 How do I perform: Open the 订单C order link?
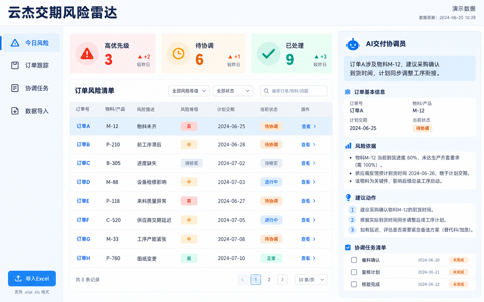coord(83,163)
